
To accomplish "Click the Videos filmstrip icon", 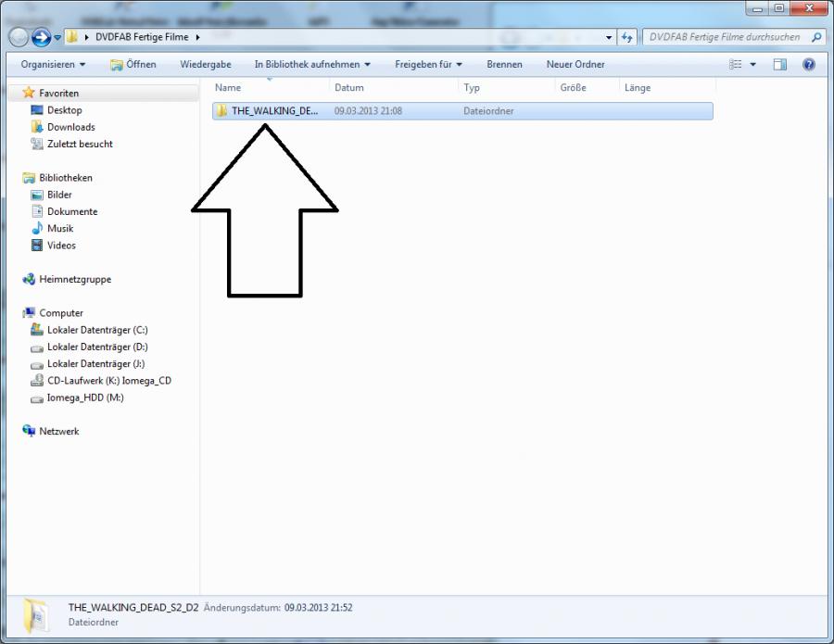I will (37, 246).
